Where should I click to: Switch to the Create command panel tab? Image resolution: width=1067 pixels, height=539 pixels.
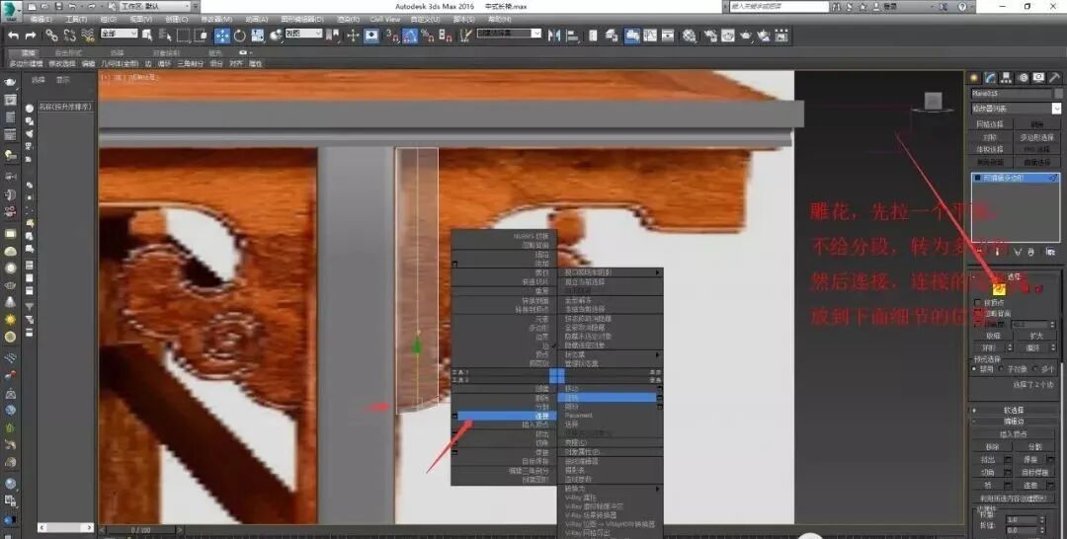[x=974, y=78]
